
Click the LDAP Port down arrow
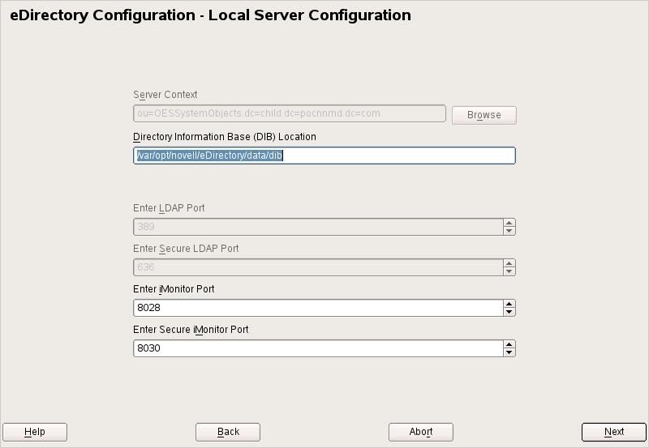click(x=509, y=231)
